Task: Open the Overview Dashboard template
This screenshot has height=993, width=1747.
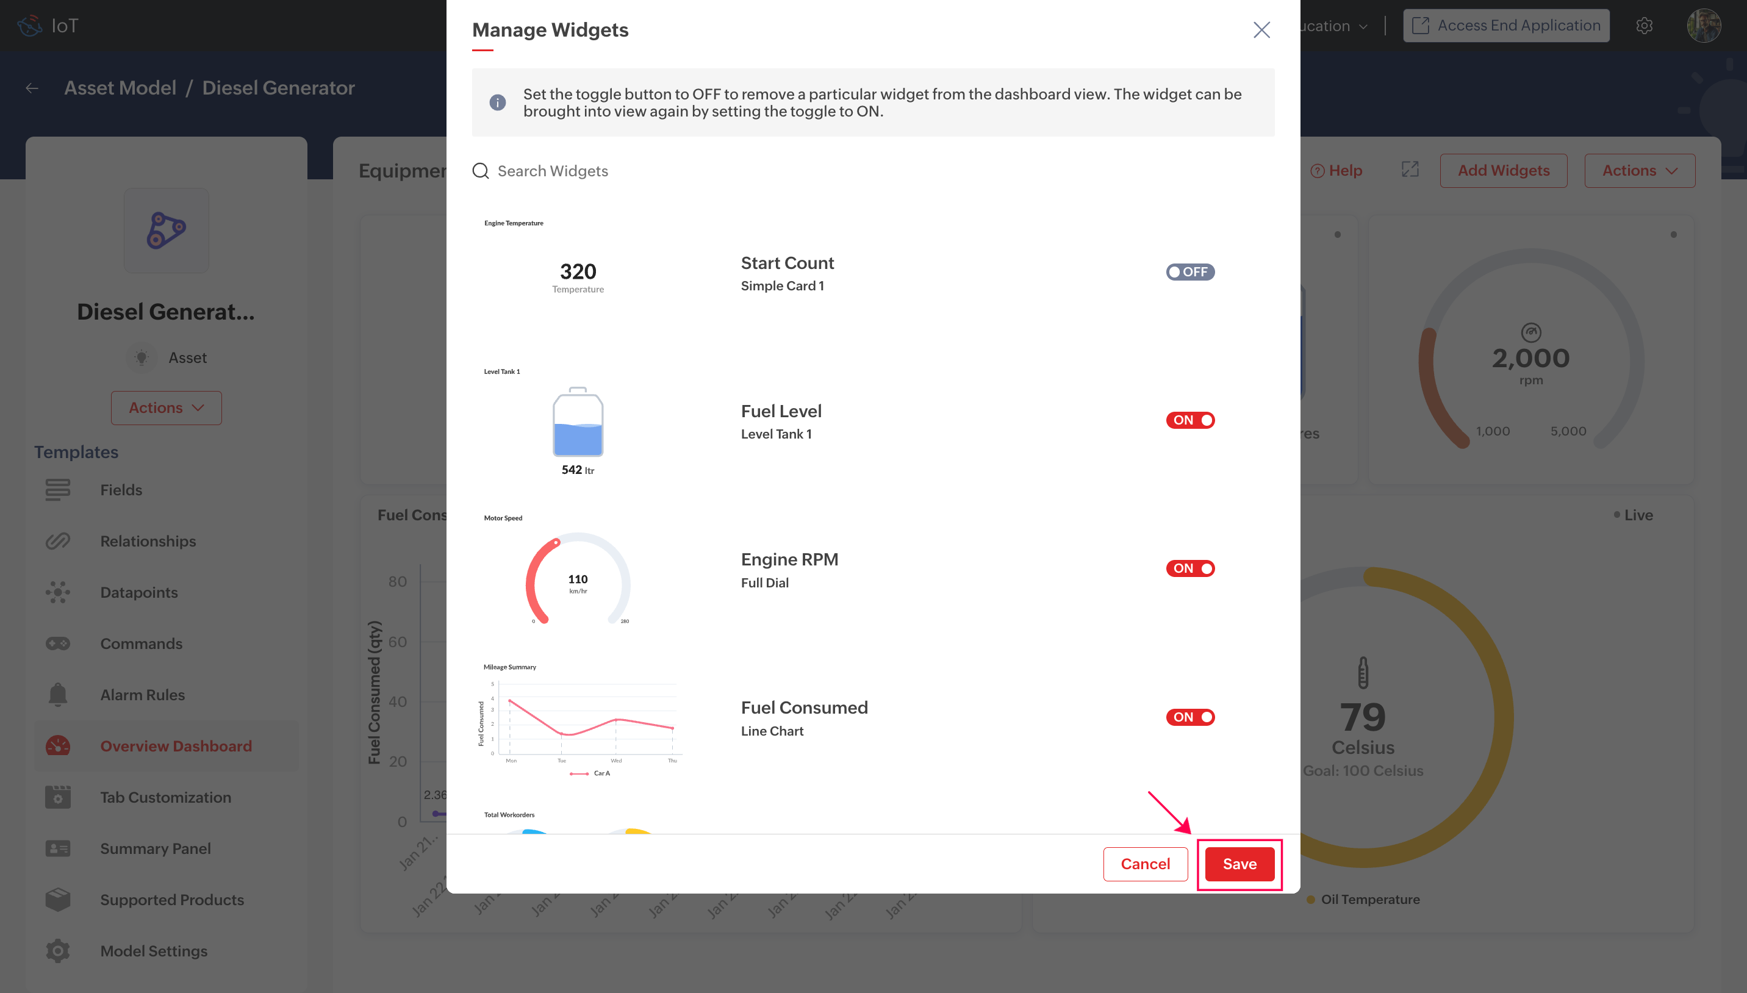Action: coord(176,746)
